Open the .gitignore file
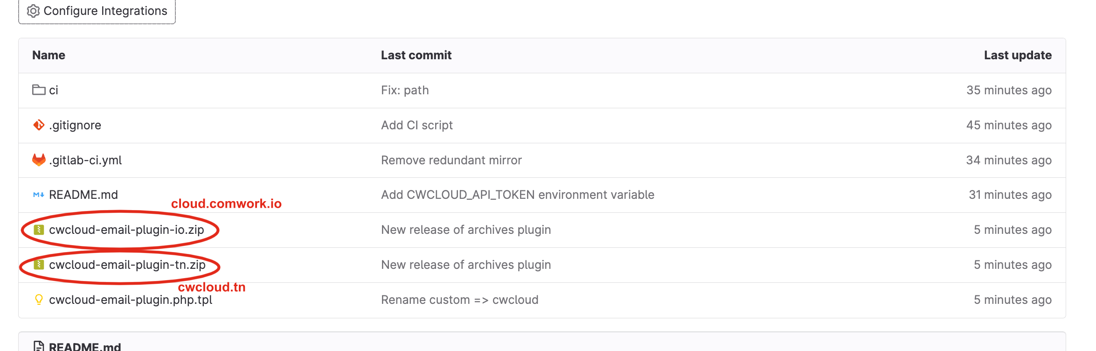The width and height of the screenshot is (1096, 351). click(x=75, y=125)
